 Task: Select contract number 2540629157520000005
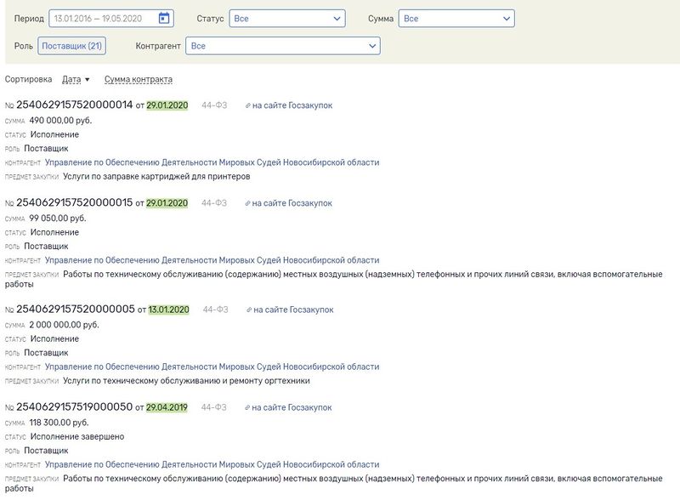76,309
